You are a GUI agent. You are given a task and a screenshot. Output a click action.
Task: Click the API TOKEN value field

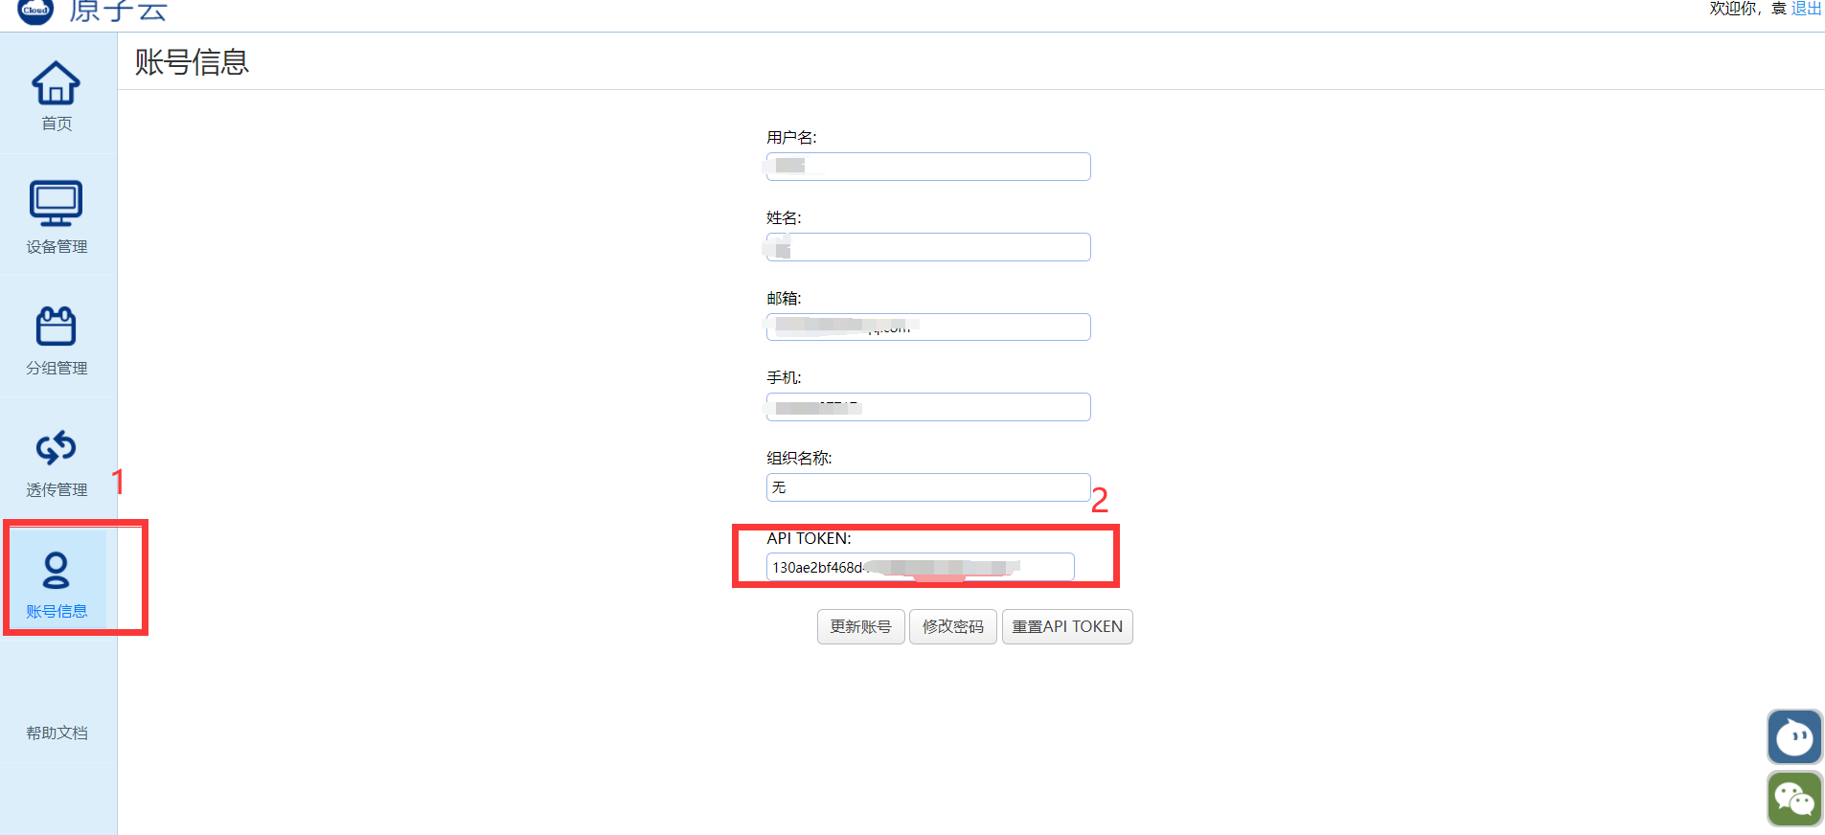tap(920, 567)
